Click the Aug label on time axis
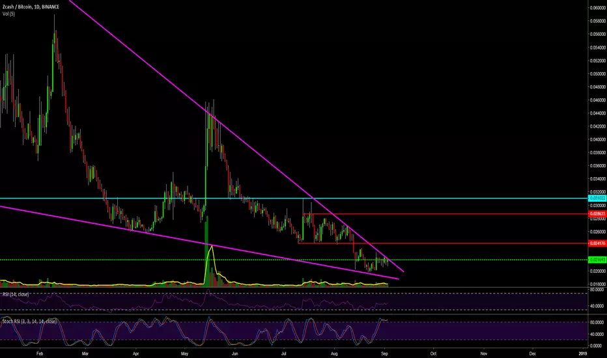The image size is (607, 358). point(335,353)
